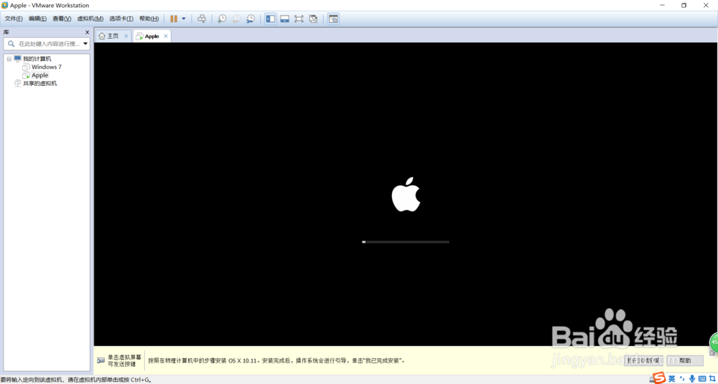Open the 编辑(E) menu
Viewport: 718px width, 384px height.
point(37,19)
